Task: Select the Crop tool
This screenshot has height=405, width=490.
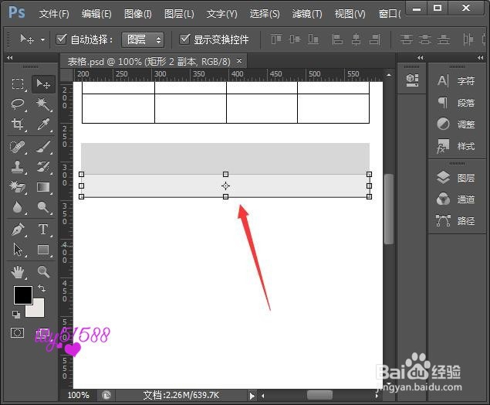Action: coord(18,124)
